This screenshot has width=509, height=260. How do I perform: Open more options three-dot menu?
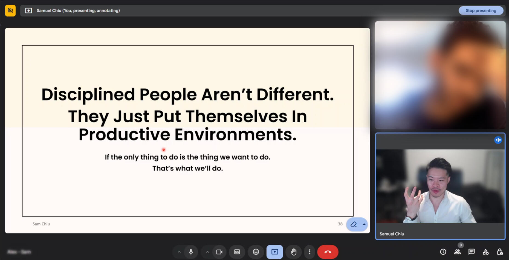coord(310,252)
